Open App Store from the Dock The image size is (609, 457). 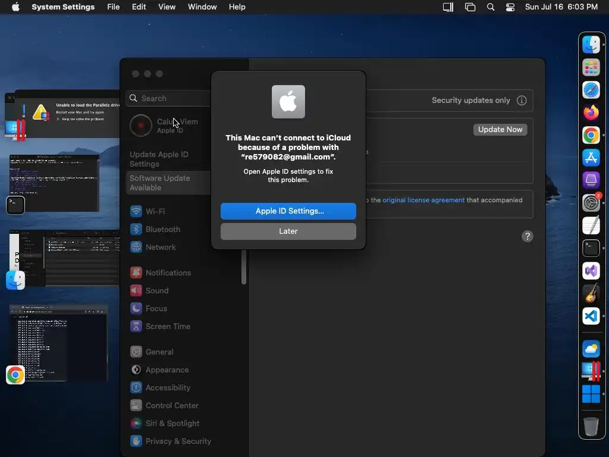591,158
